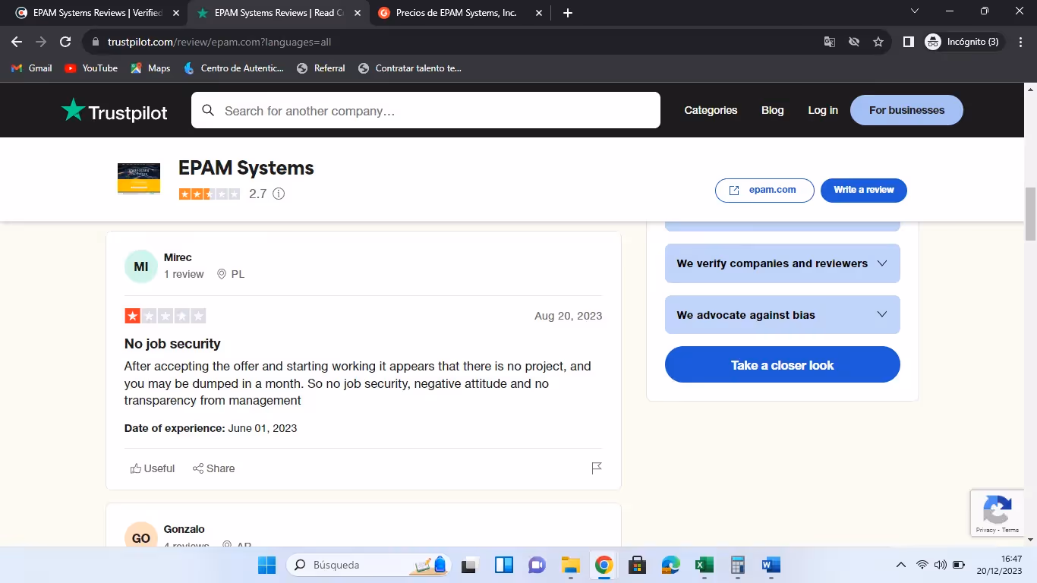
Task: Select the active Trustpilot EPAM Reviews tab
Action: tap(279, 13)
